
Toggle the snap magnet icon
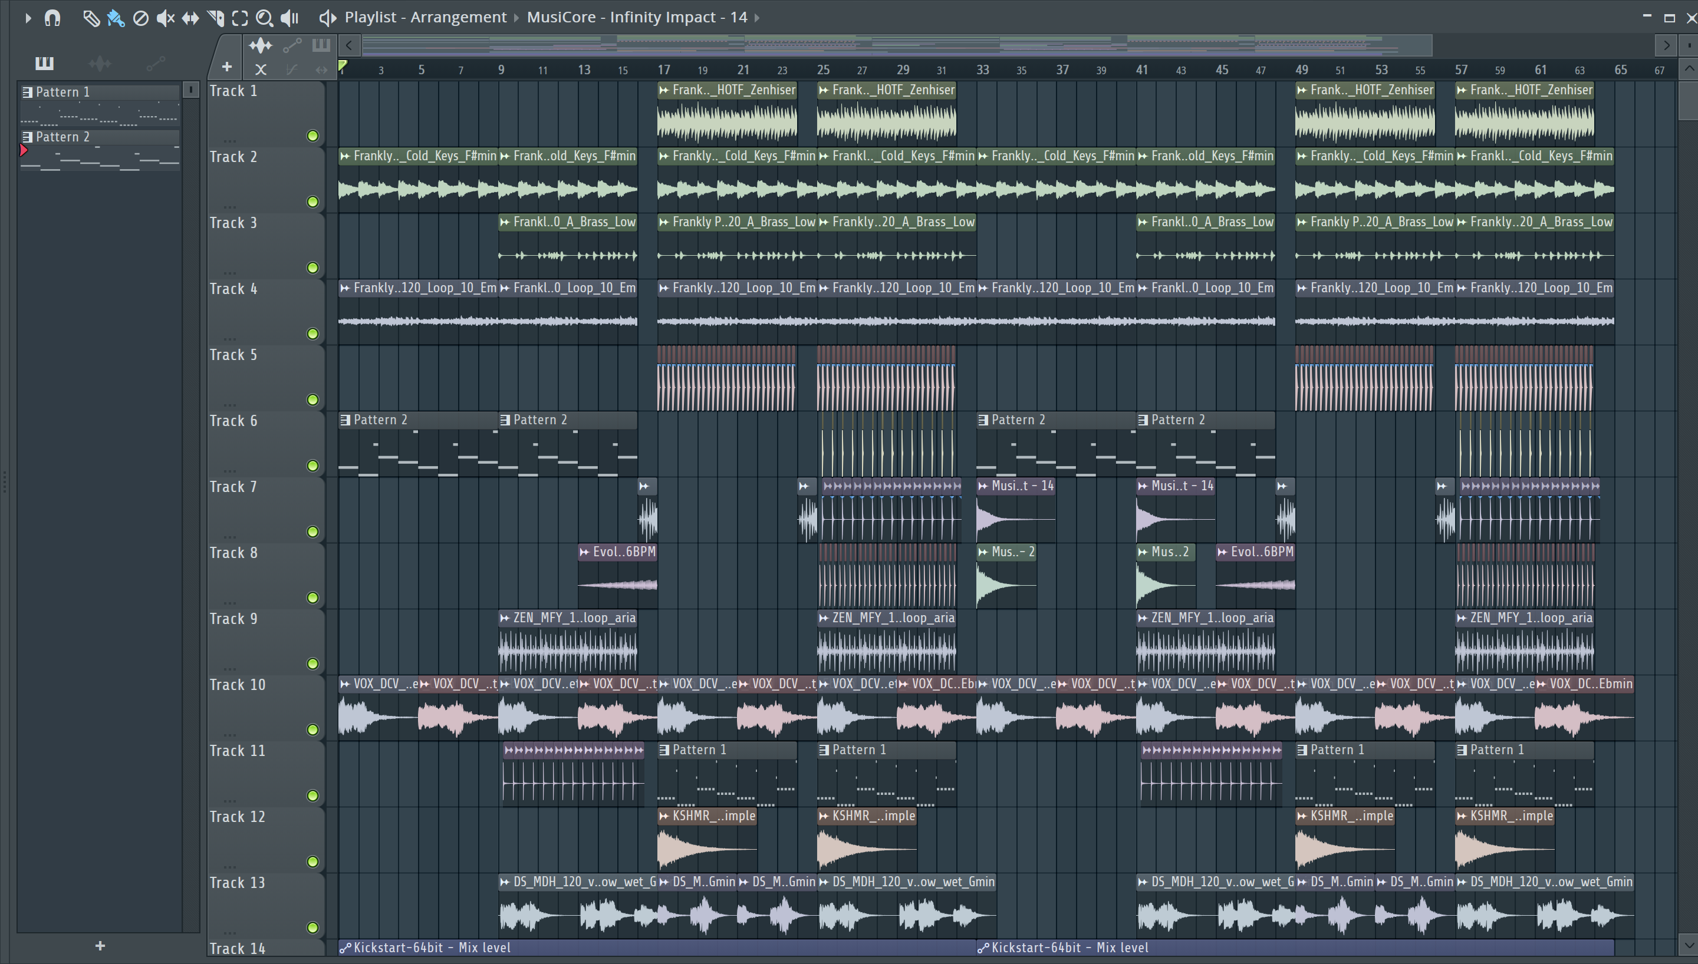tap(52, 18)
